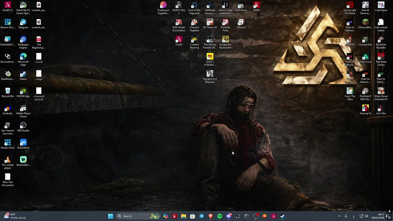This screenshot has width=393, height=221.
Task: Select The Stanley Parable shortcut
Action: [x=210, y=43]
